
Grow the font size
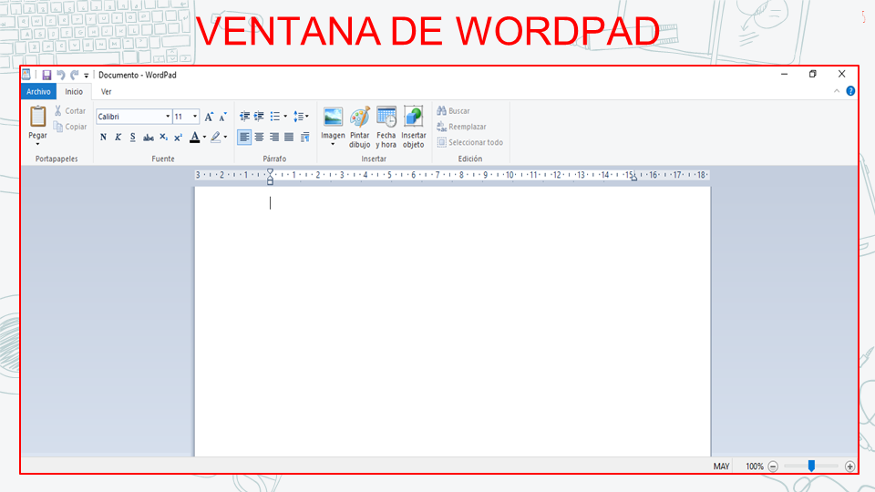tap(209, 117)
